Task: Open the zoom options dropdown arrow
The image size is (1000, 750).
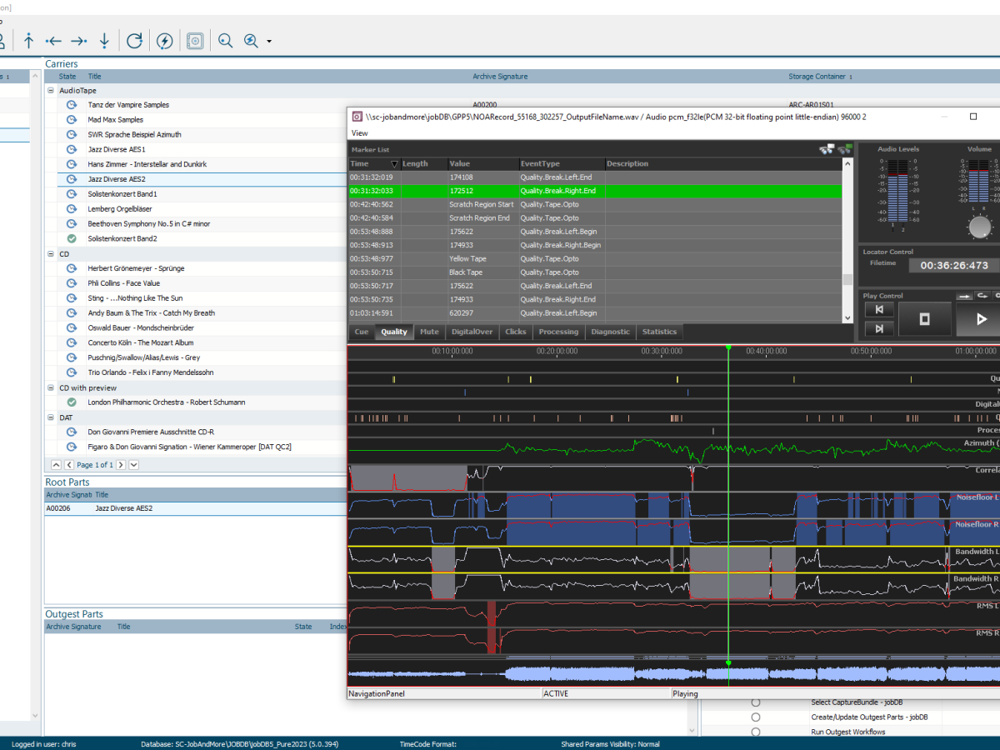Action: coord(268,40)
